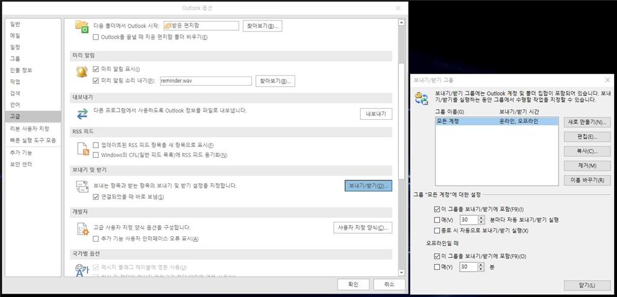
Task: Toggle offline include group in send/receive F9
Action: [x=436, y=256]
